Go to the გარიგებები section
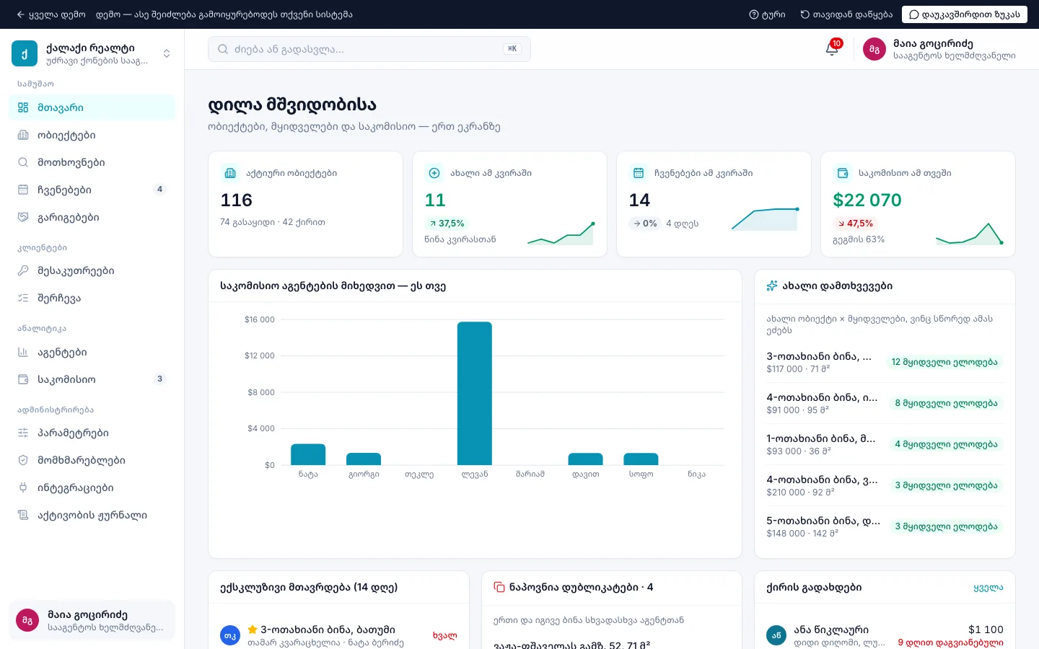The height and width of the screenshot is (649, 1039). [92, 217]
